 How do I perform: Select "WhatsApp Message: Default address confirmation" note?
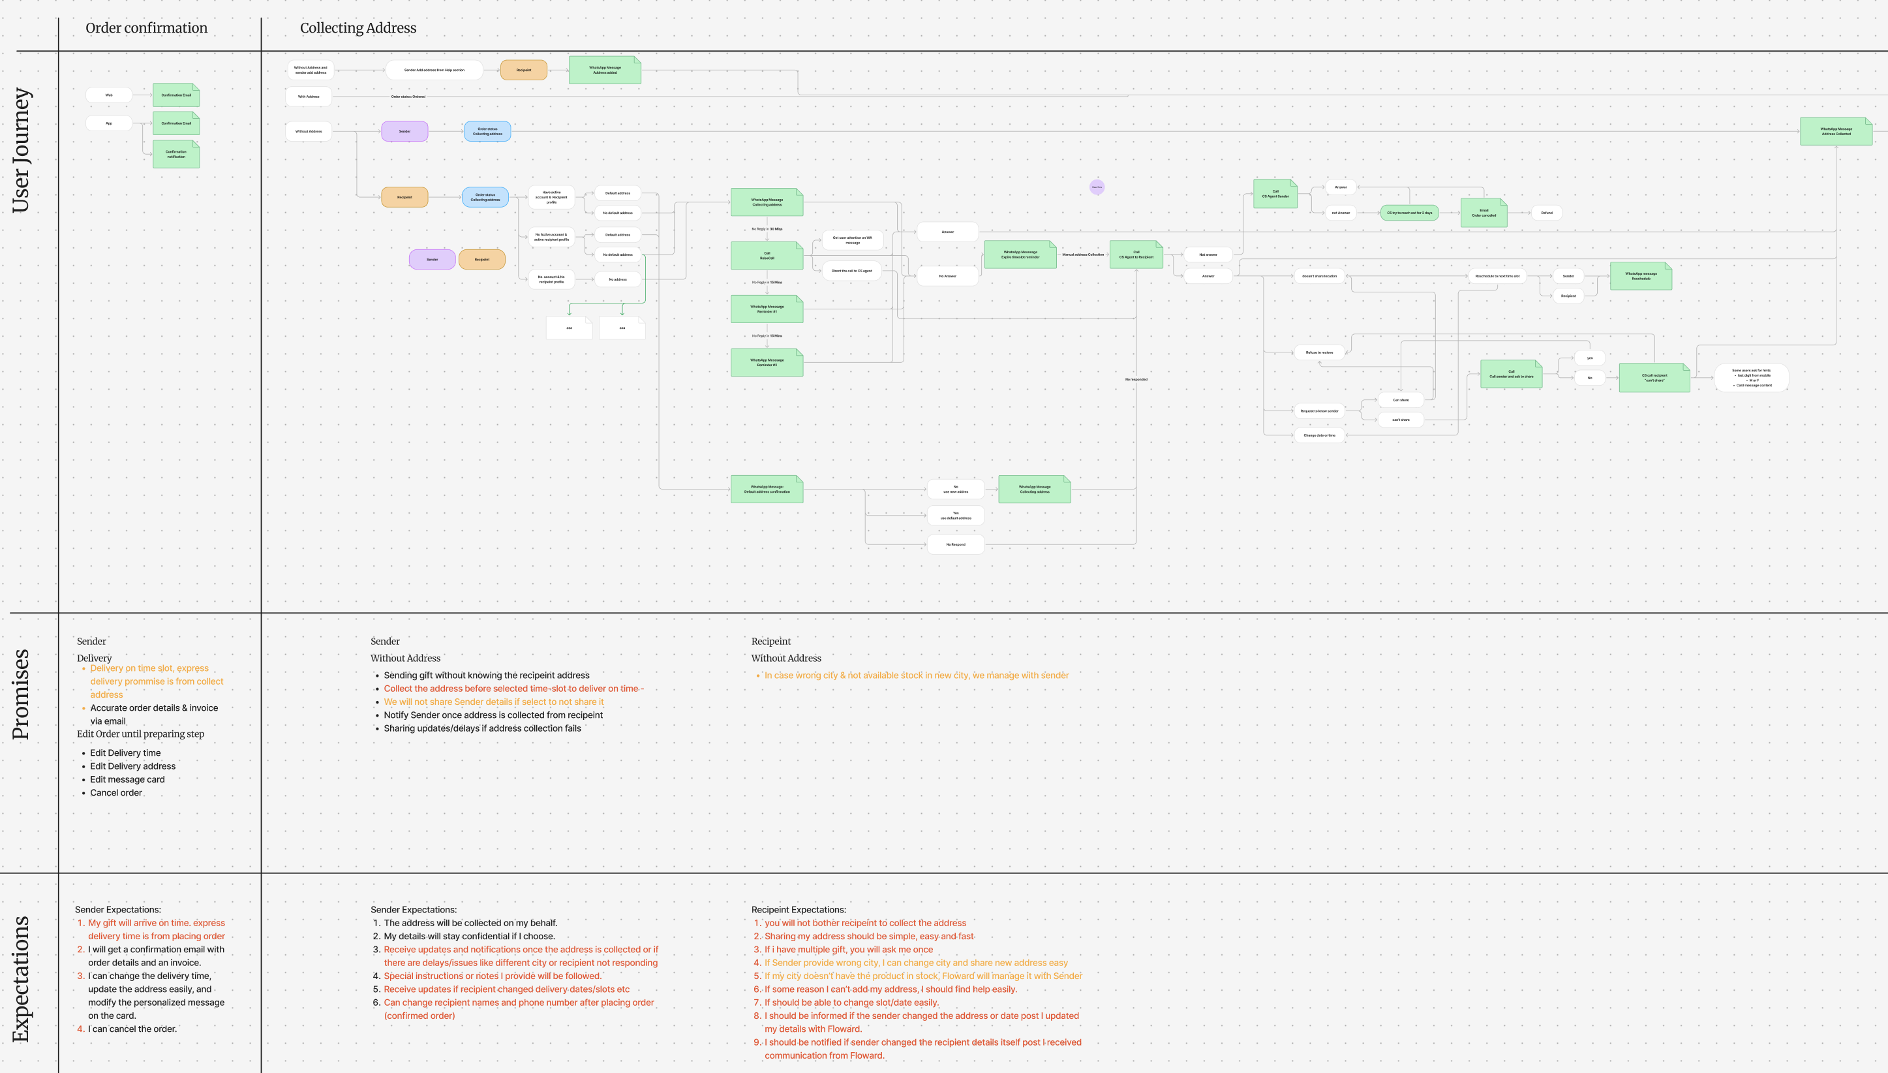point(767,490)
